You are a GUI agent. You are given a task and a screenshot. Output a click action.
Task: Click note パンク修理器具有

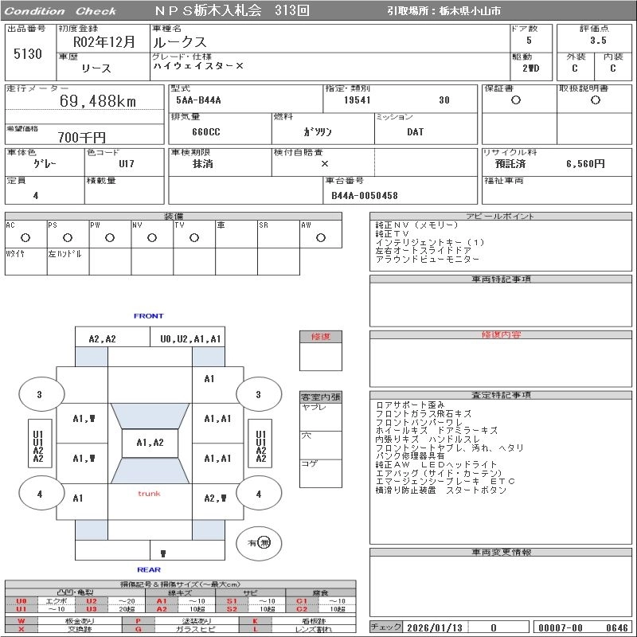(410, 455)
